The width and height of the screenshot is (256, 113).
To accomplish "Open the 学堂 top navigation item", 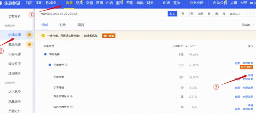I will point(244,3).
